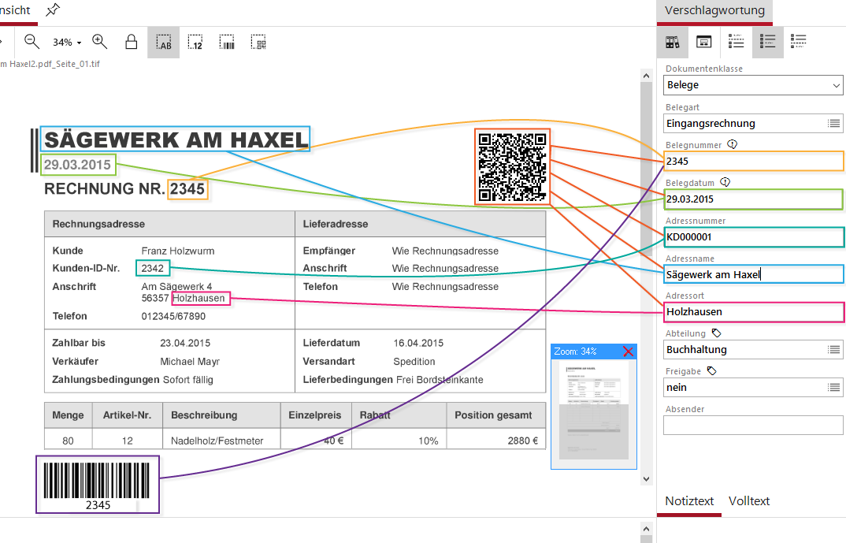Click the zoom in magnifier icon
This screenshot has width=846, height=543.
(x=100, y=42)
